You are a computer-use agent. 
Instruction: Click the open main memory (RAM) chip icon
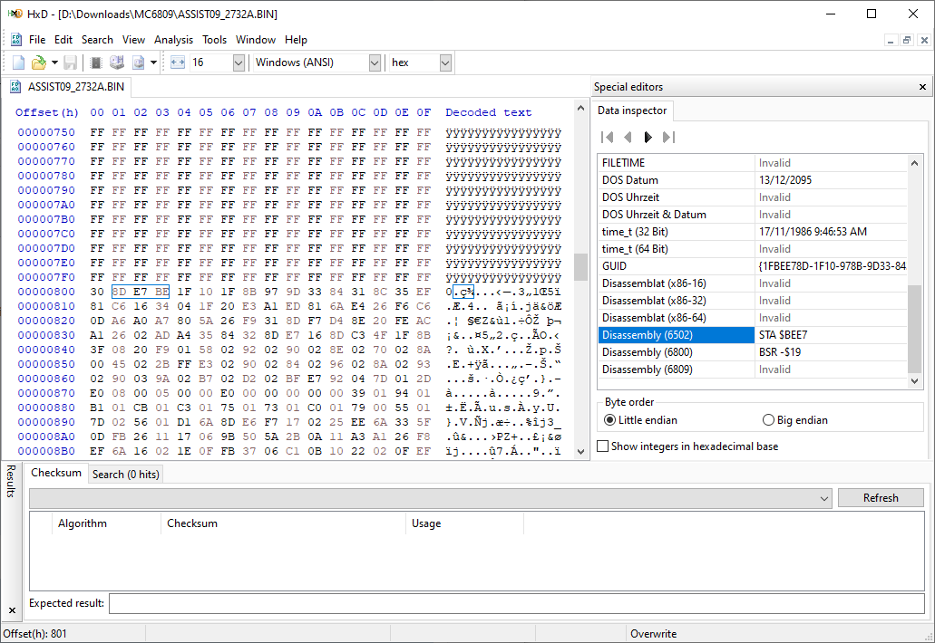coord(95,62)
